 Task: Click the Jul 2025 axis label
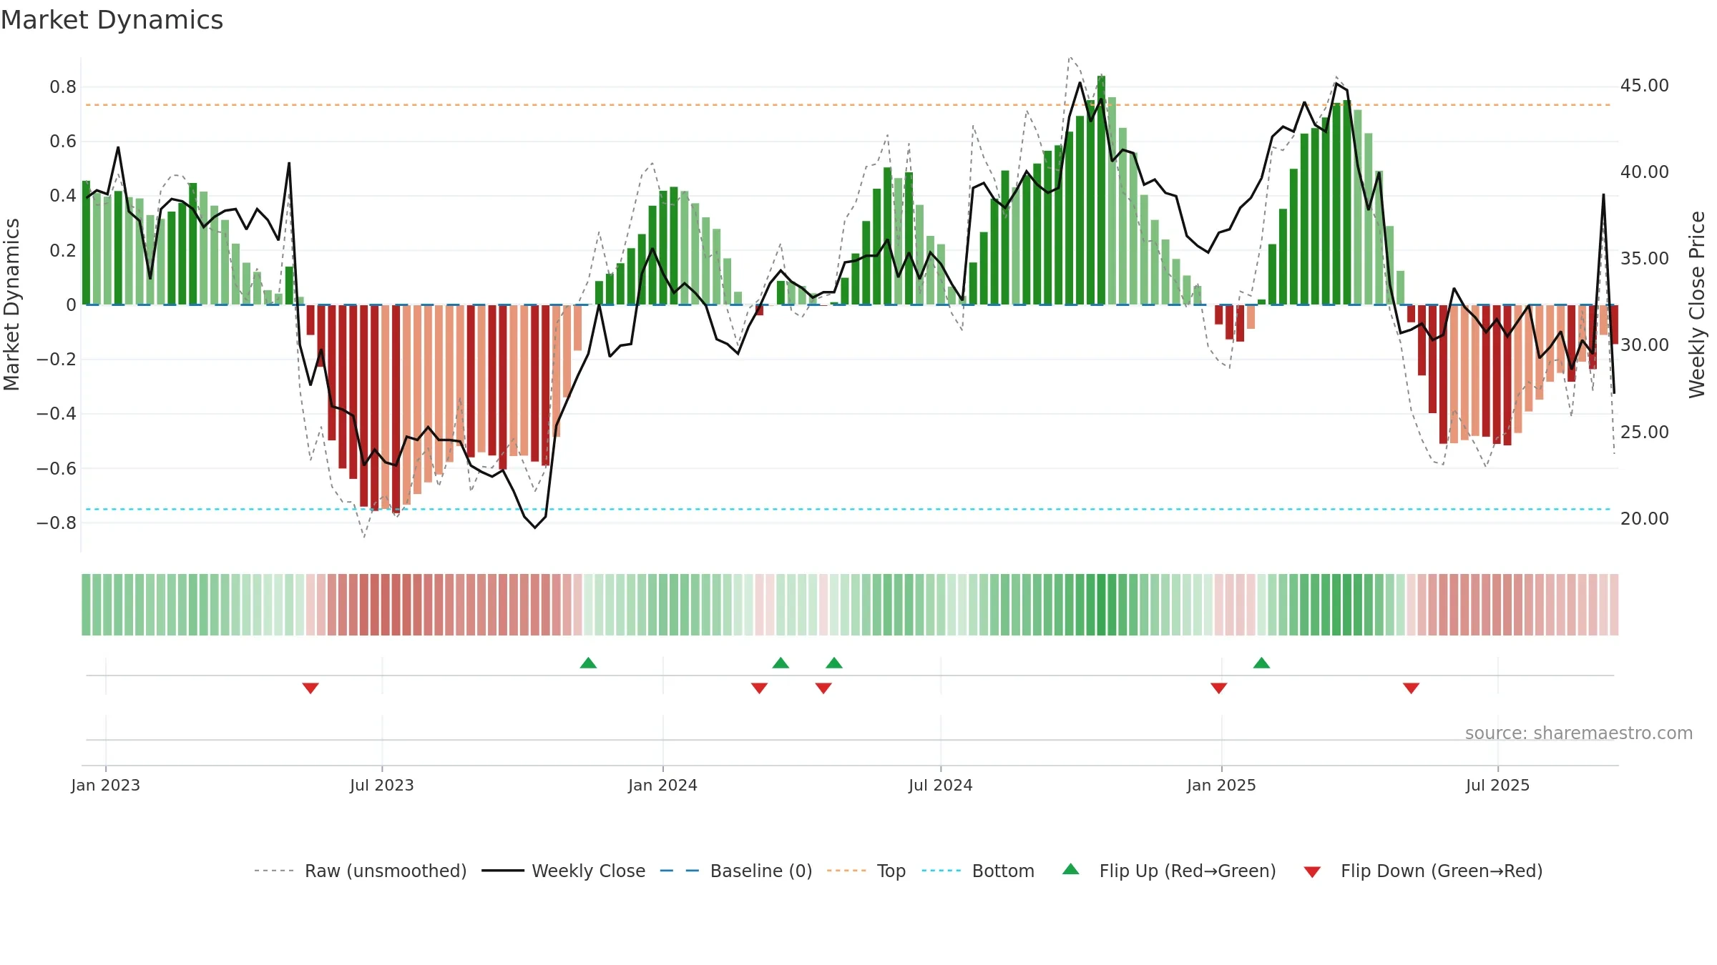pyautogui.click(x=1498, y=785)
